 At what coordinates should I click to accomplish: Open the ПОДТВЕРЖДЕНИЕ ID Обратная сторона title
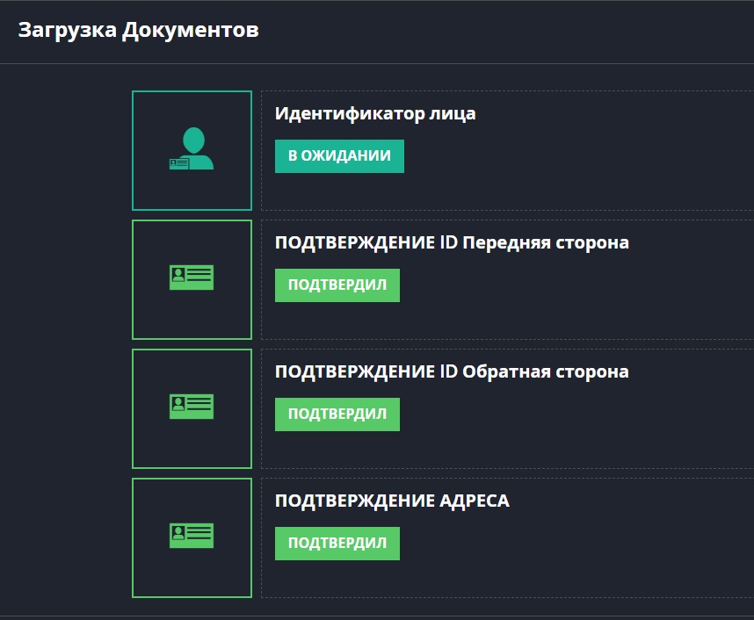click(452, 371)
